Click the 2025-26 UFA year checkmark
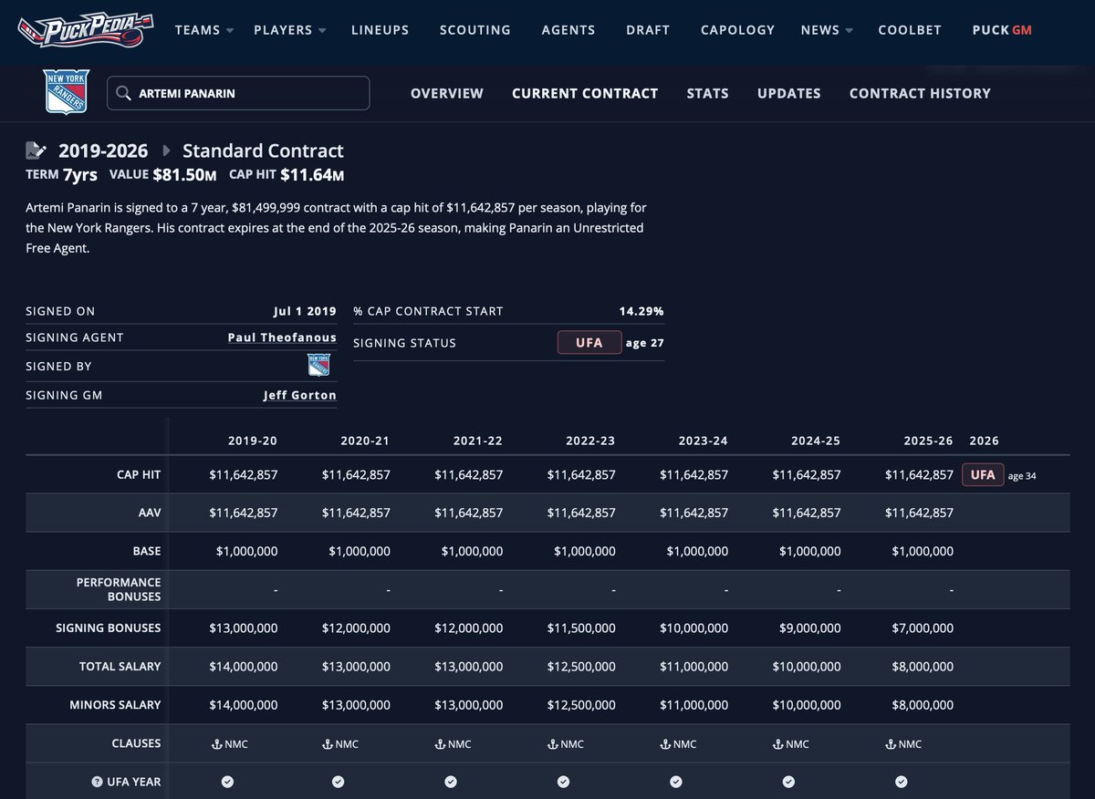The image size is (1095, 799). tap(902, 782)
